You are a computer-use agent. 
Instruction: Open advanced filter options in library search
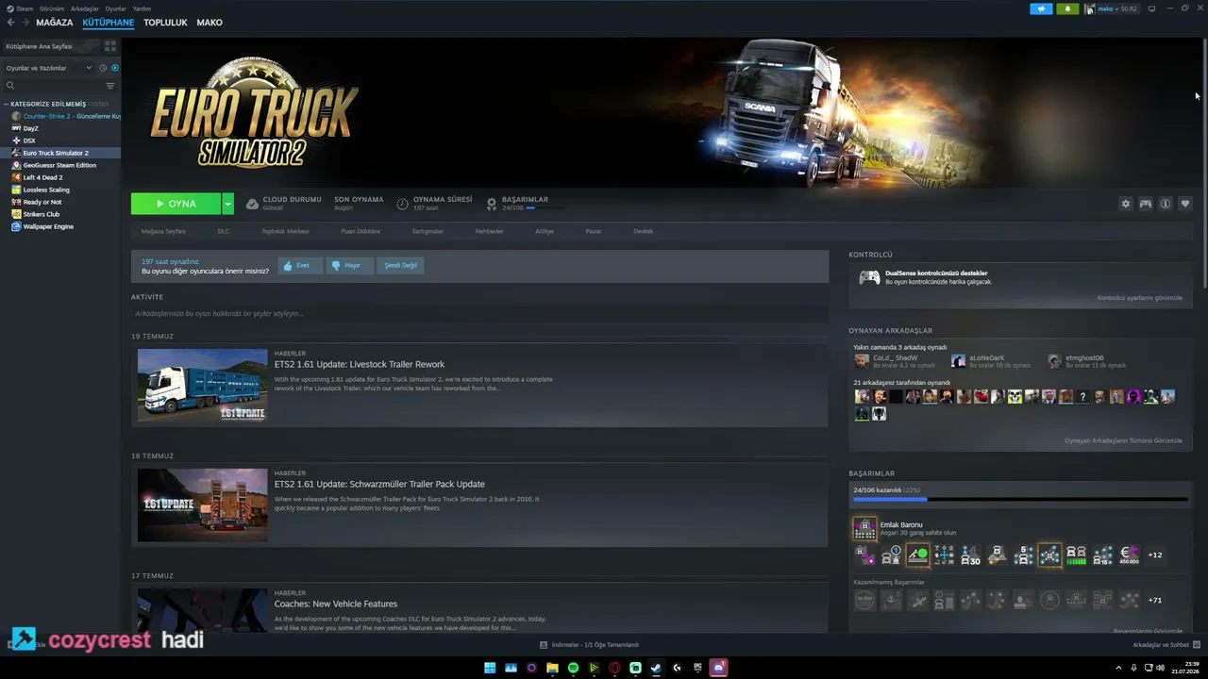(x=110, y=86)
